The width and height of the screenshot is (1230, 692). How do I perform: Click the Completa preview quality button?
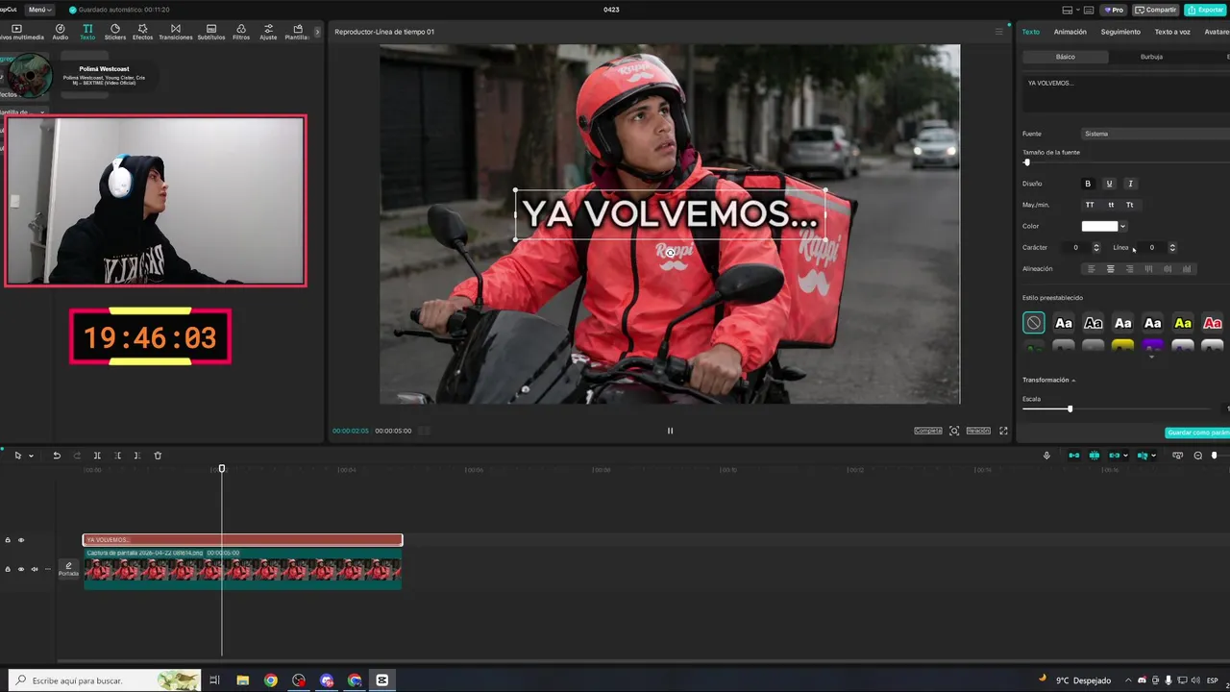click(928, 431)
